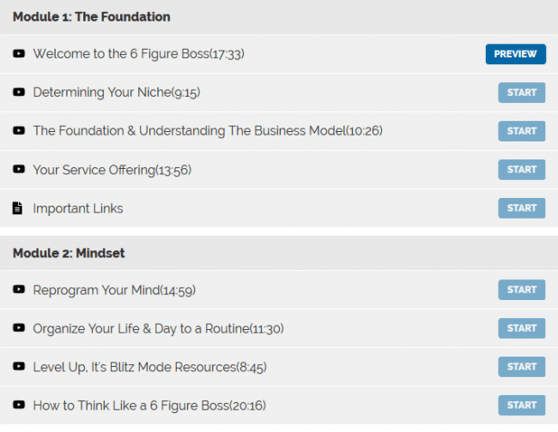Image resolution: width=558 pixels, height=432 pixels.
Task: Collapse the Module 1: The Foundation header
Action: (92, 16)
